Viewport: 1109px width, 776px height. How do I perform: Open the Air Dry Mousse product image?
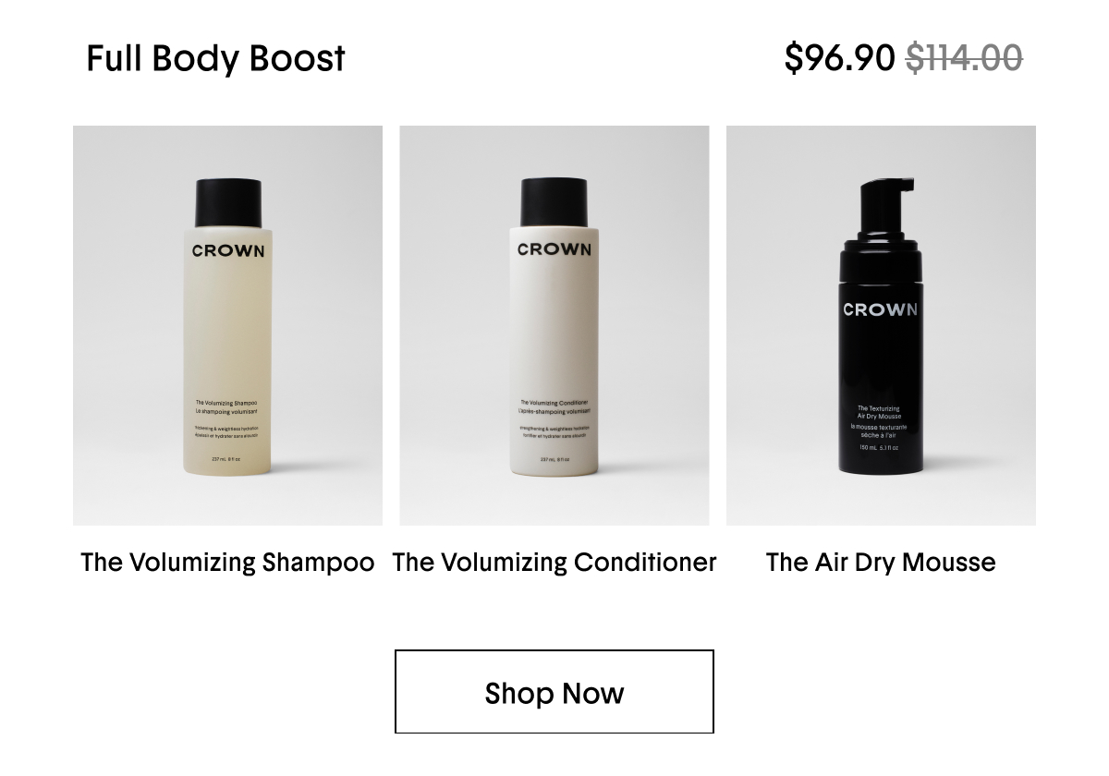pyautogui.click(x=881, y=325)
